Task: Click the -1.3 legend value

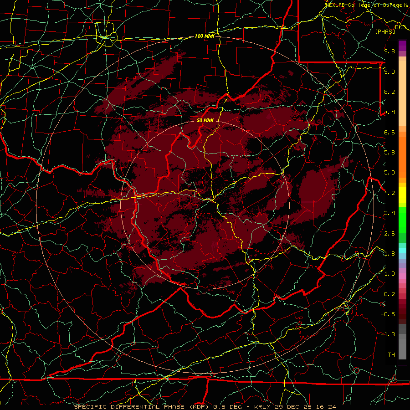Action: tap(388, 334)
